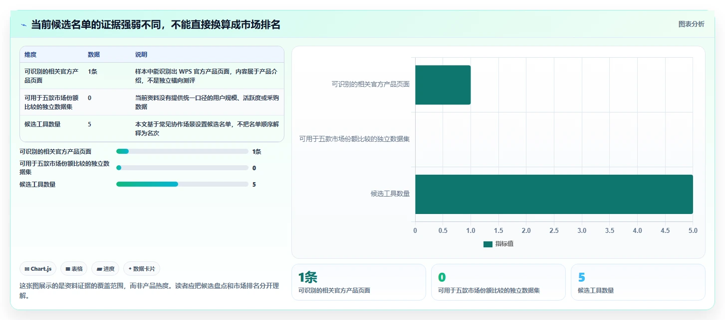Screen dimensions: 725x320
Task: Click the 1条 table data cell
Action: pyautogui.click(x=92, y=71)
